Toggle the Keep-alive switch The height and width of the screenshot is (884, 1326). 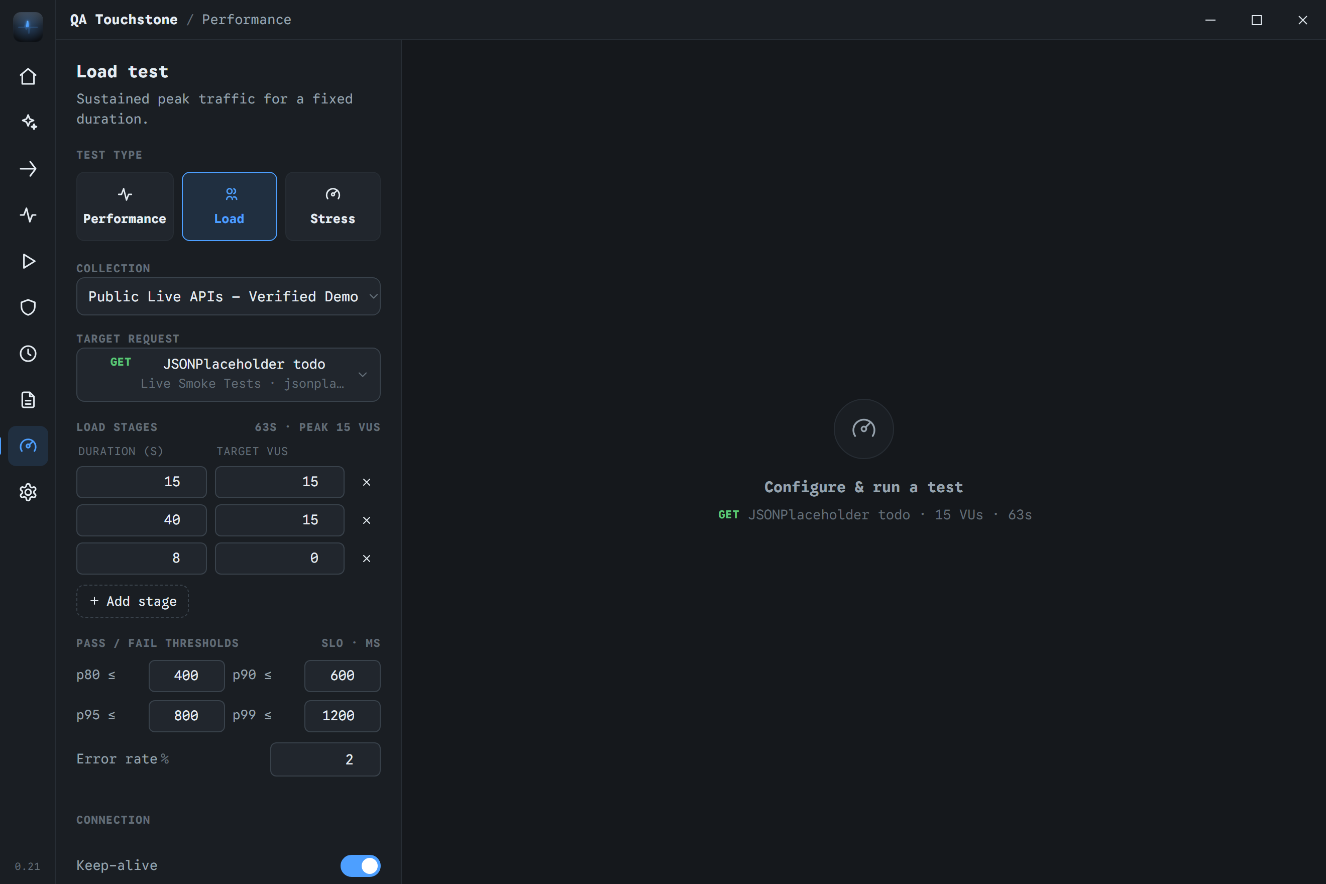pyautogui.click(x=360, y=865)
